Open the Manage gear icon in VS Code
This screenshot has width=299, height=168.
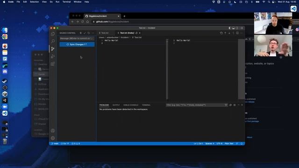point(53,138)
